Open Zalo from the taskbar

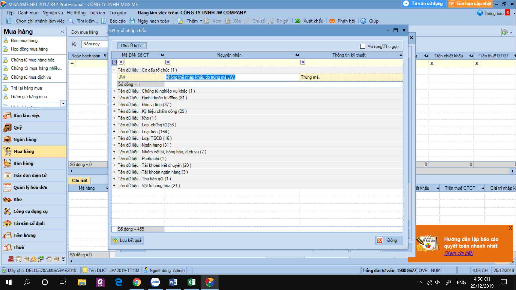tap(155, 282)
